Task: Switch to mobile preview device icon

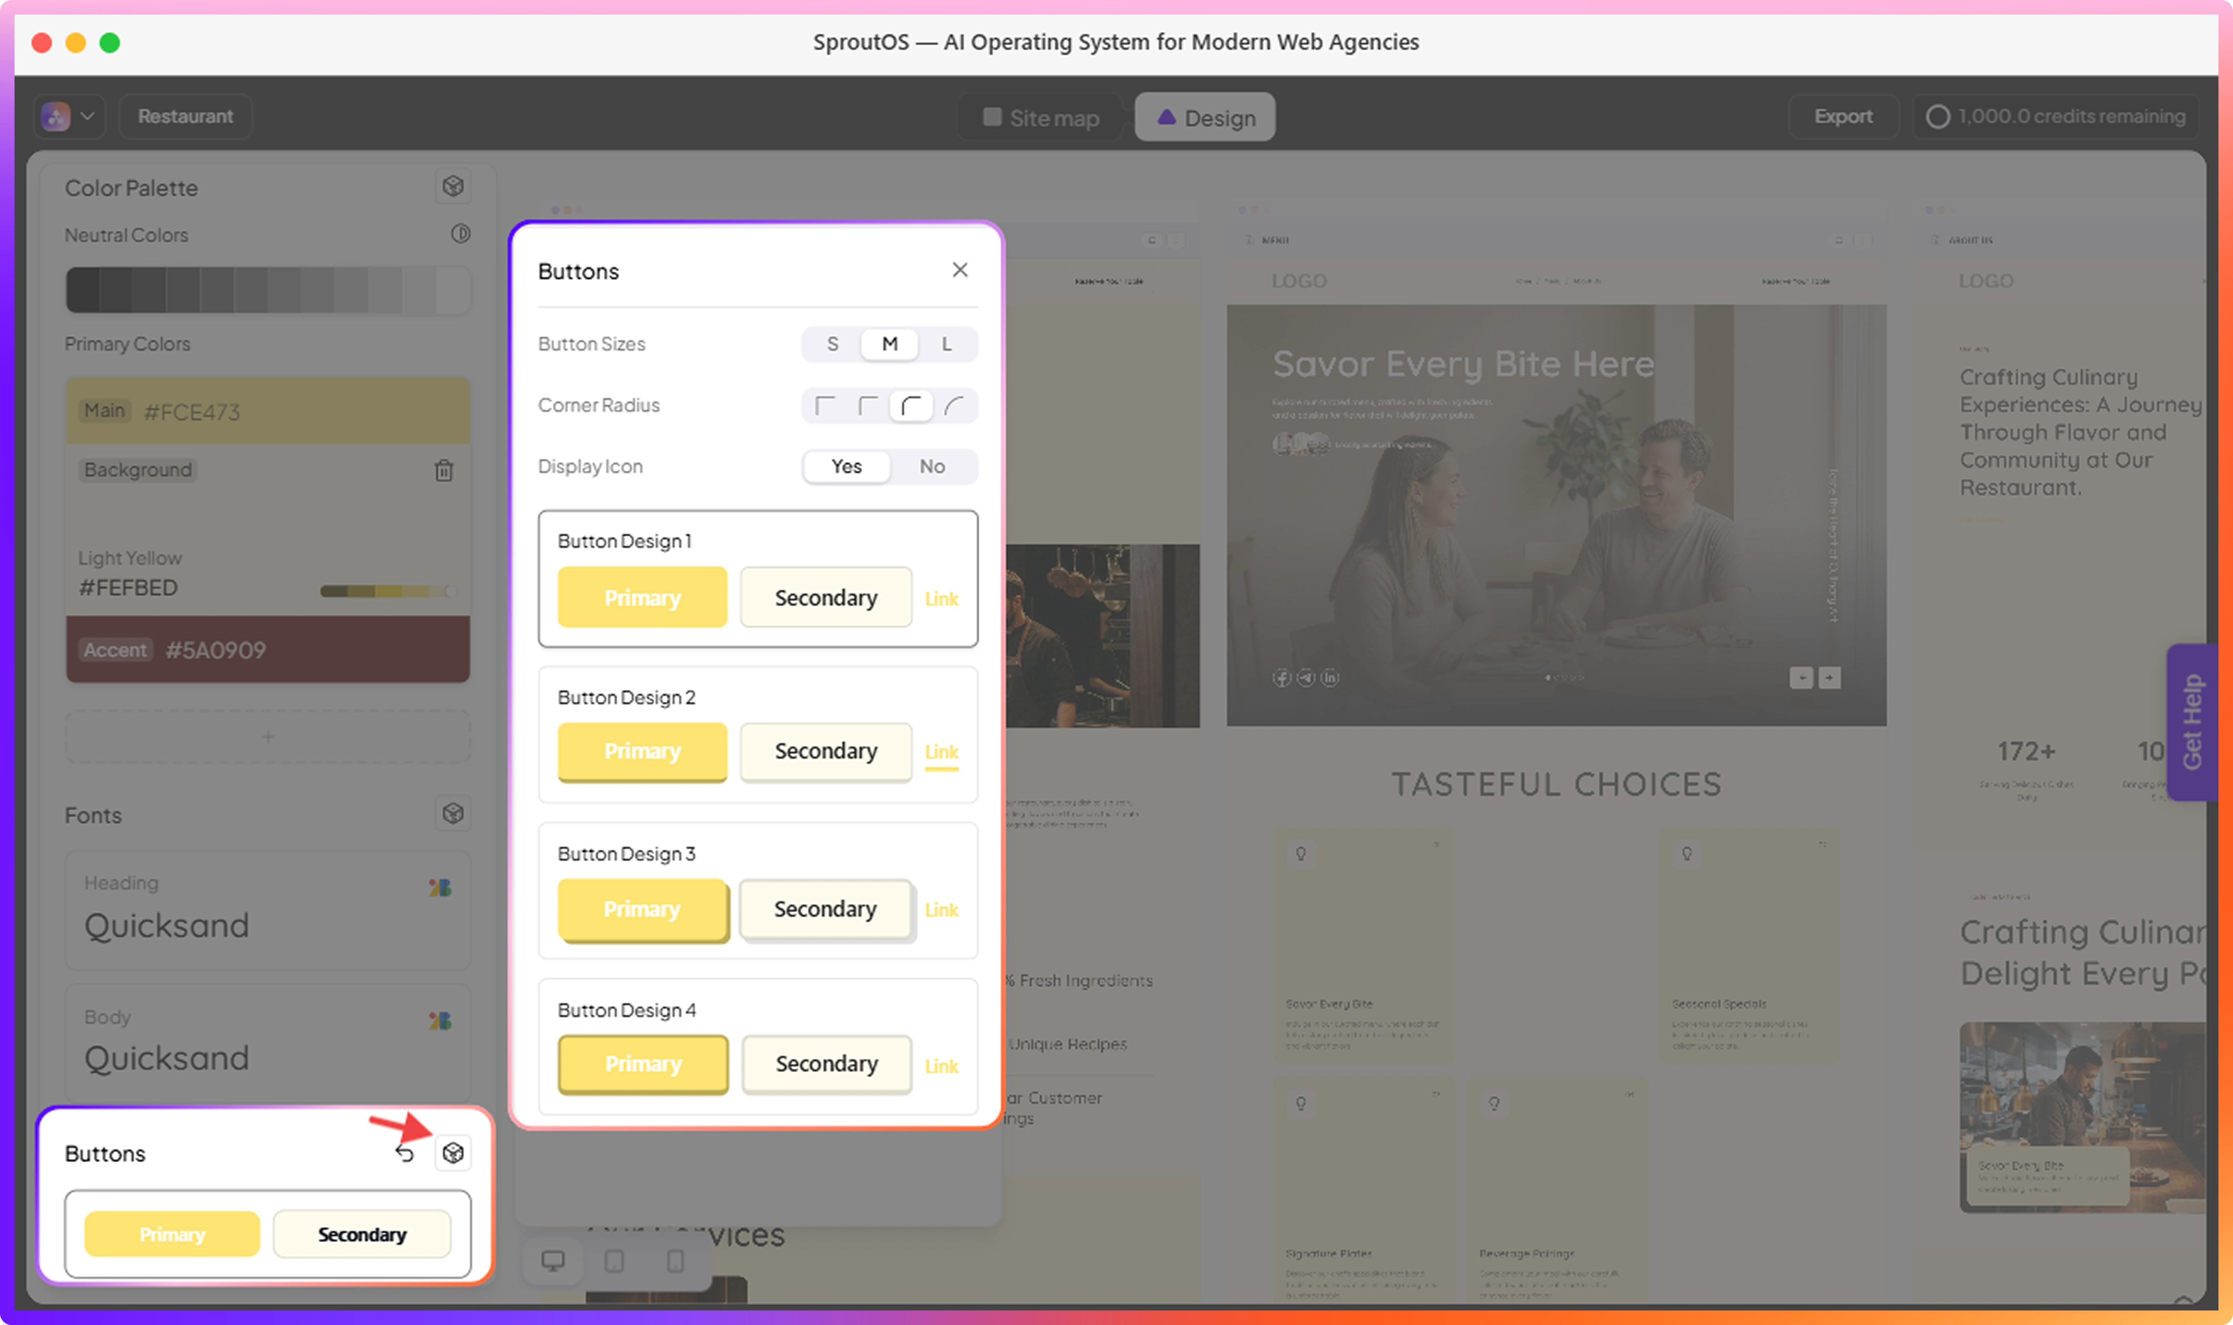Action: (676, 1261)
